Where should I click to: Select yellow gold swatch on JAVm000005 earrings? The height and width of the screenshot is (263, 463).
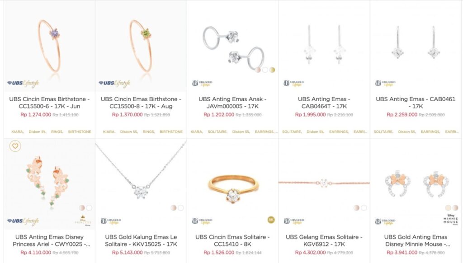click(x=272, y=70)
